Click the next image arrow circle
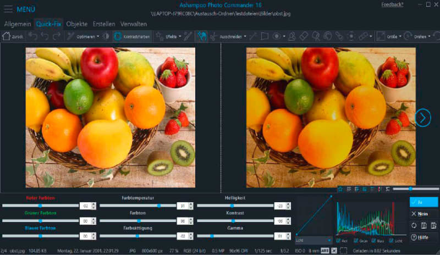 coord(422,118)
